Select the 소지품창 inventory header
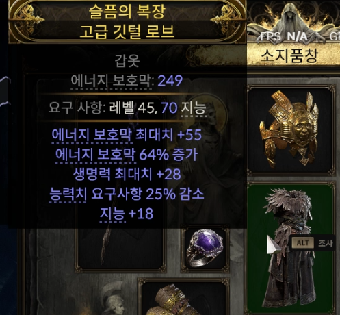 289,56
